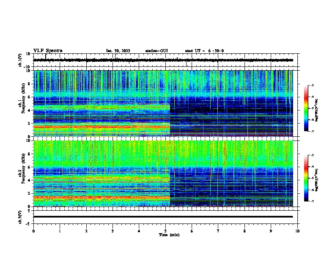Click the '-3' tick on ch.2 colorbar

tap(312, 155)
